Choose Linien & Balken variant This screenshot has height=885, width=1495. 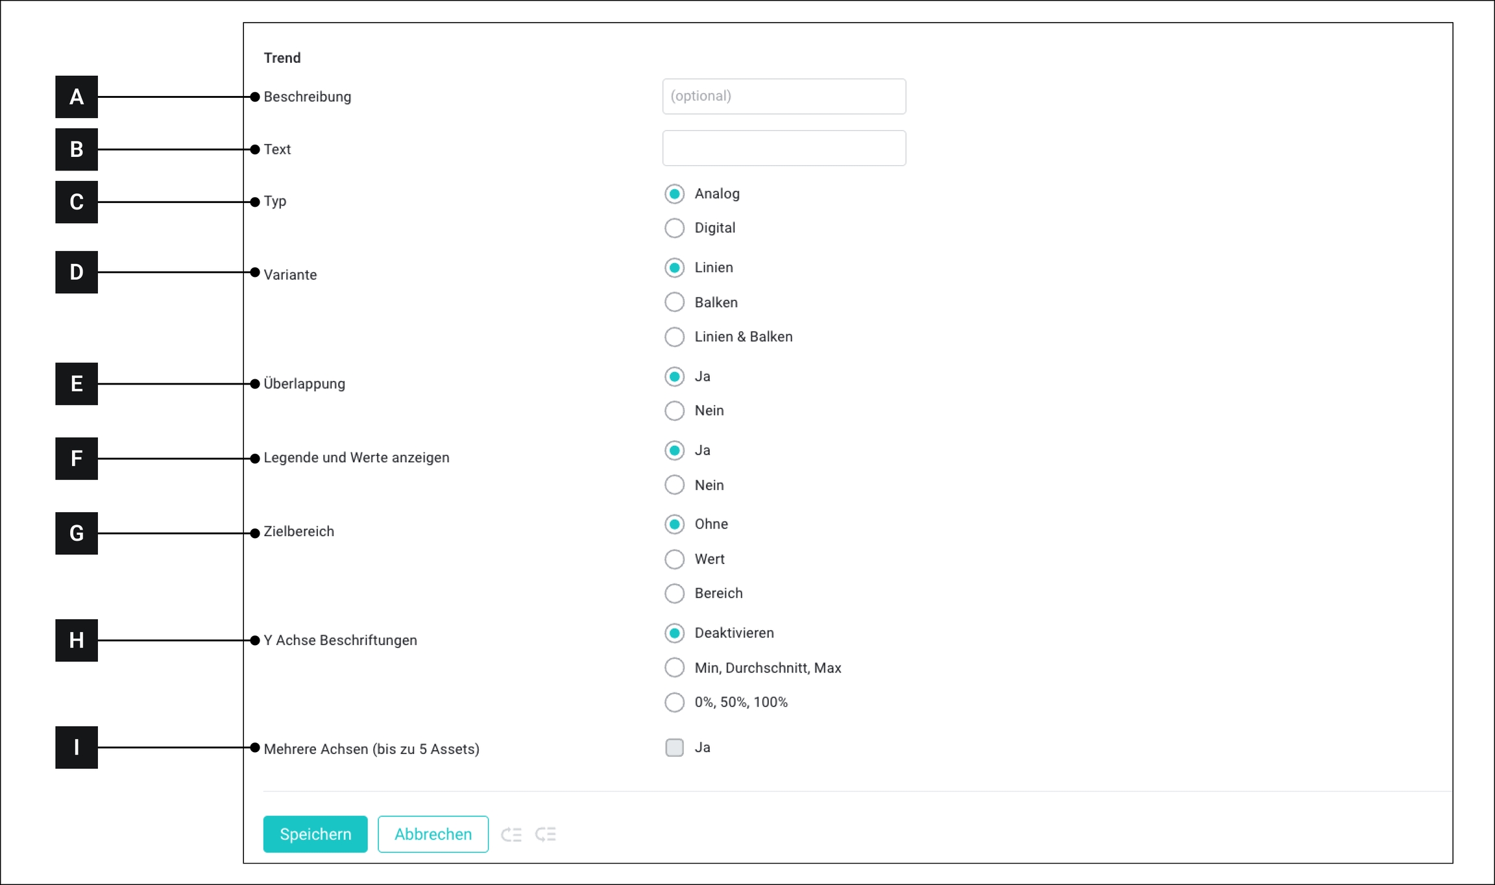675,337
